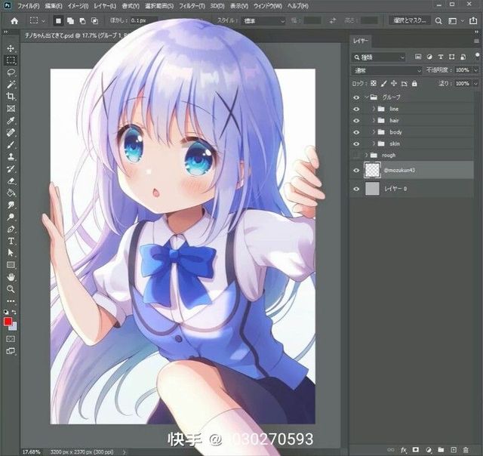Open the レイヤー(L) menu

point(105,6)
